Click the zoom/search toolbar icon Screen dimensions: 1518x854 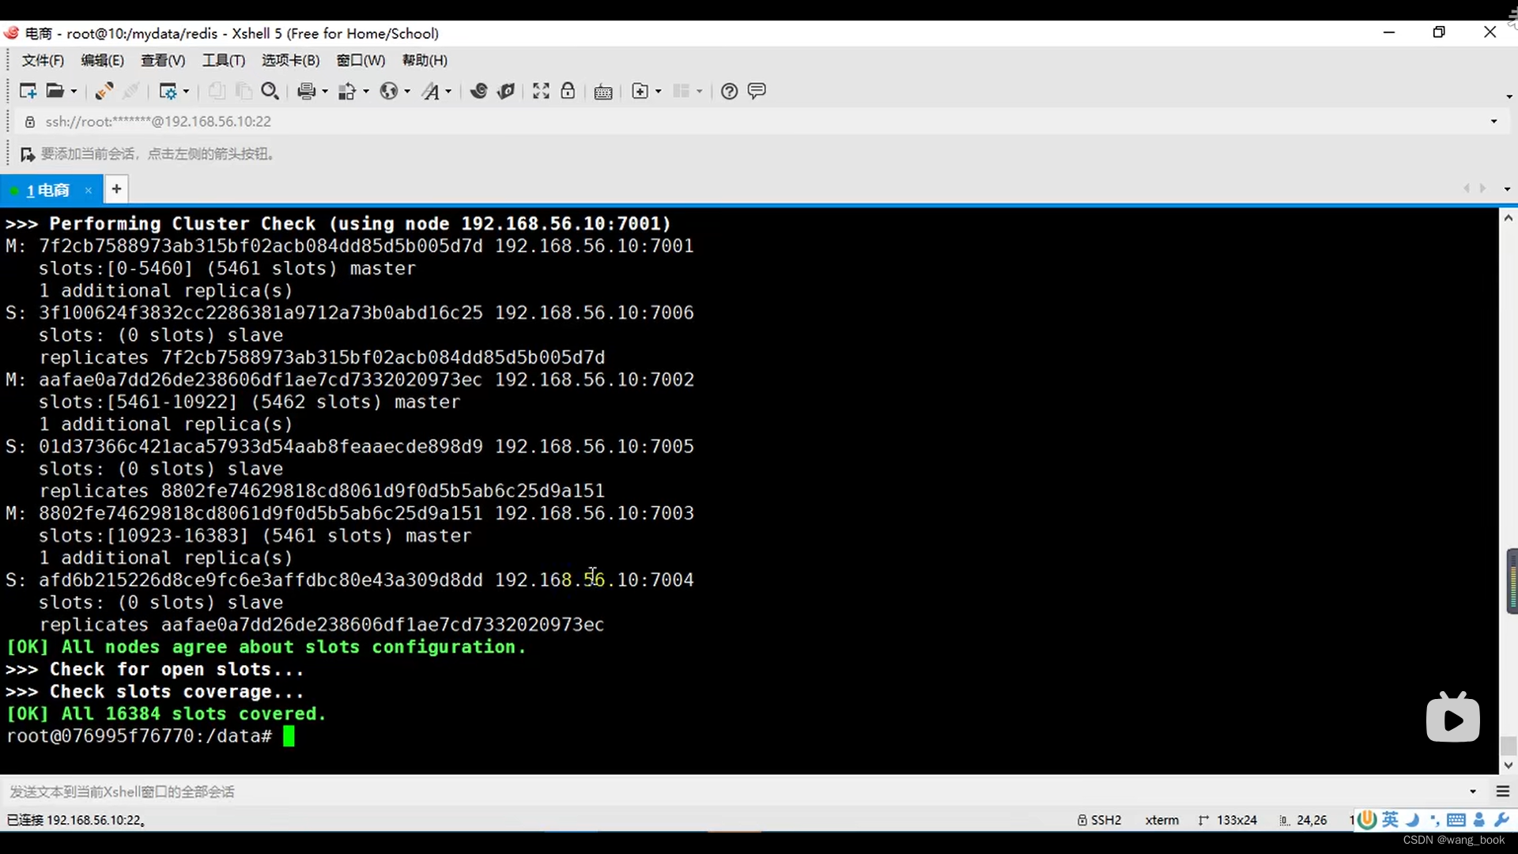pyautogui.click(x=269, y=92)
